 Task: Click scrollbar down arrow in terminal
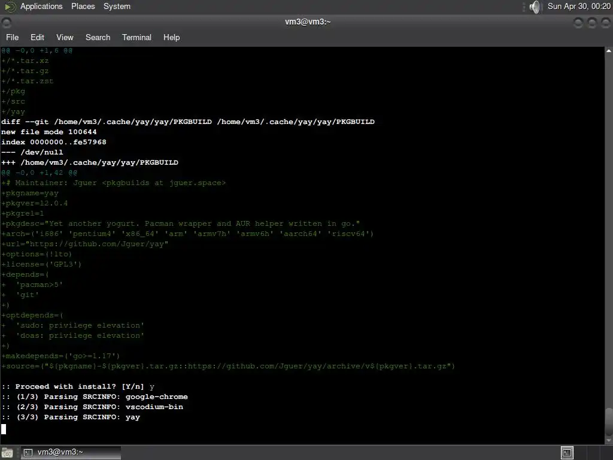tap(609, 440)
